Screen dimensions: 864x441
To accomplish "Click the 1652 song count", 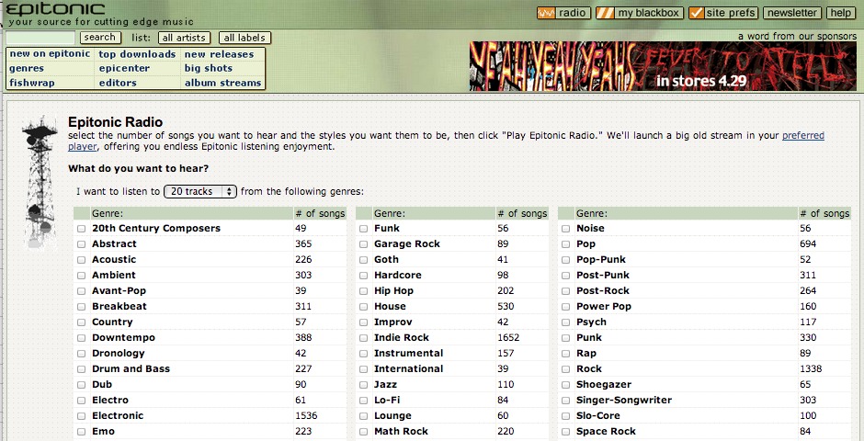I will pyautogui.click(x=508, y=337).
